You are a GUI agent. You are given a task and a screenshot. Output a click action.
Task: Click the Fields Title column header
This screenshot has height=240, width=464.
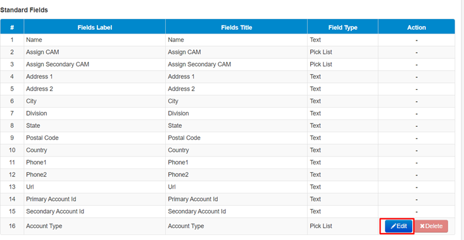click(x=237, y=27)
